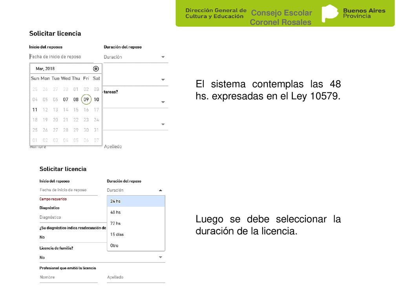402x301 pixels.
Task: Open the dropdown arrow beside calendar row 25 to 31
Action: [x=163, y=124]
